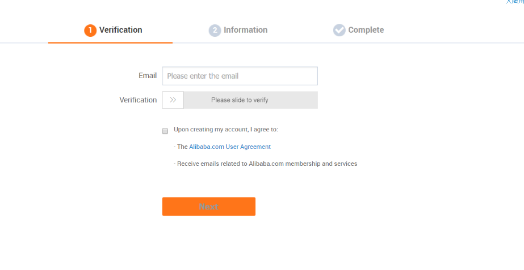Click the orange underline beneath Verification tab
The image size is (524, 270).
click(x=110, y=42)
